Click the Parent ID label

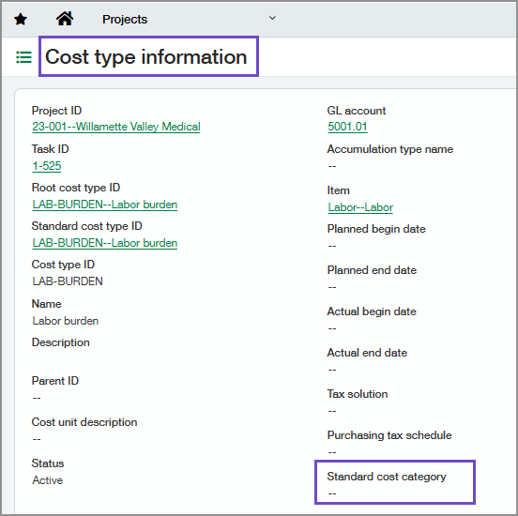point(54,381)
